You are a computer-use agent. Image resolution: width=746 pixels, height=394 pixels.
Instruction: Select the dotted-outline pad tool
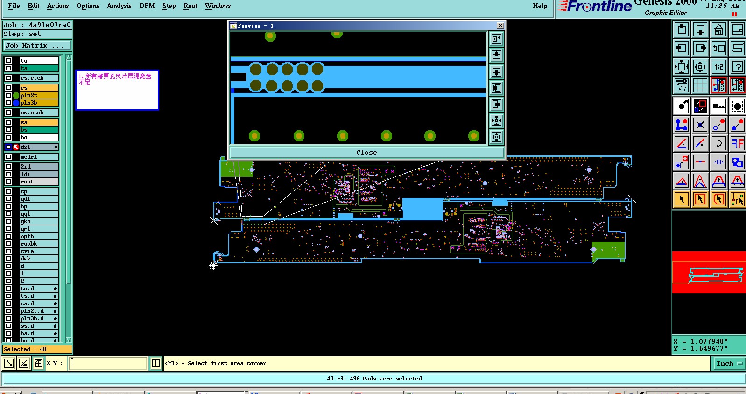[738, 106]
